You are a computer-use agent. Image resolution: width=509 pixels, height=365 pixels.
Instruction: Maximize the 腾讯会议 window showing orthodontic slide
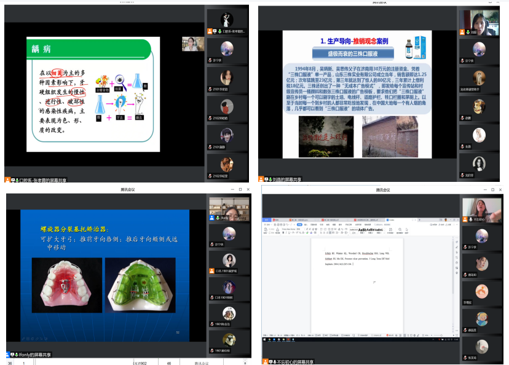pos(240,189)
